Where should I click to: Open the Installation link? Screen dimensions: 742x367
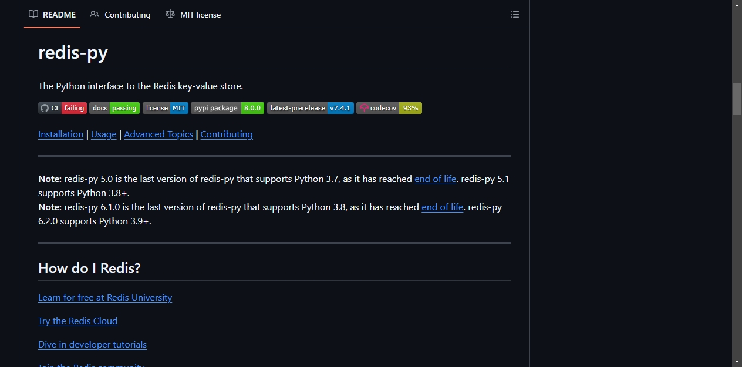[x=60, y=134]
